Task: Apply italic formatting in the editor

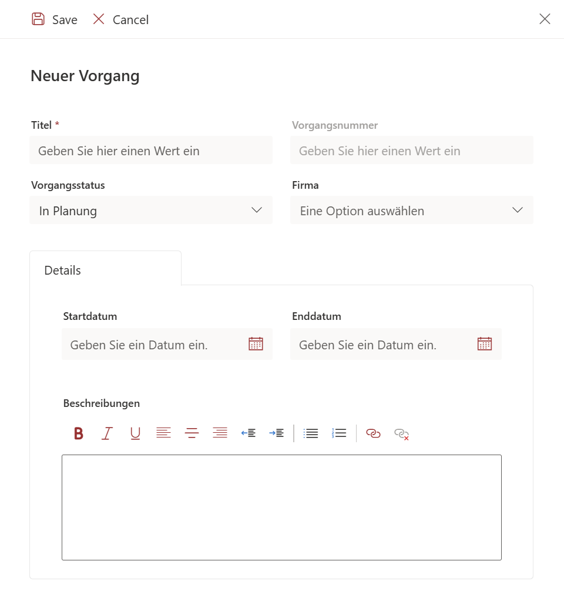Action: 107,433
